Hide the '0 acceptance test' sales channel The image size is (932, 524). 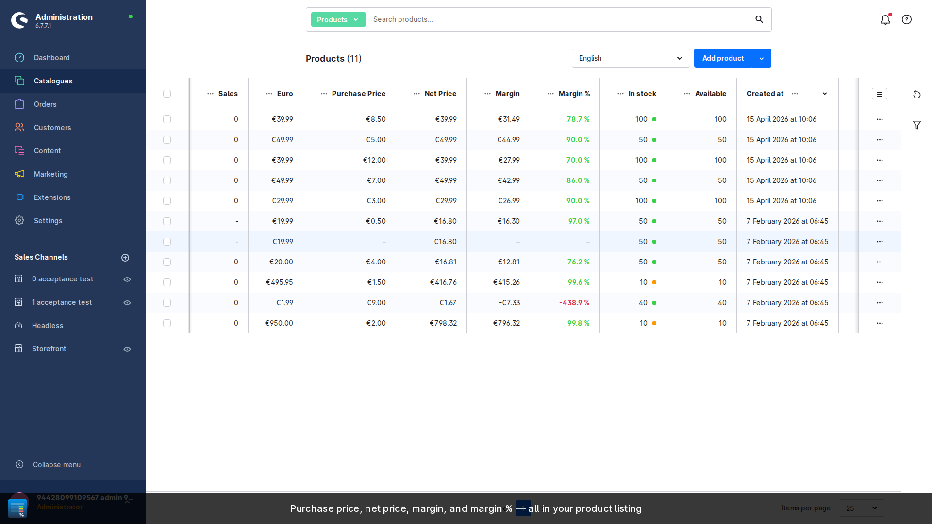click(x=127, y=279)
